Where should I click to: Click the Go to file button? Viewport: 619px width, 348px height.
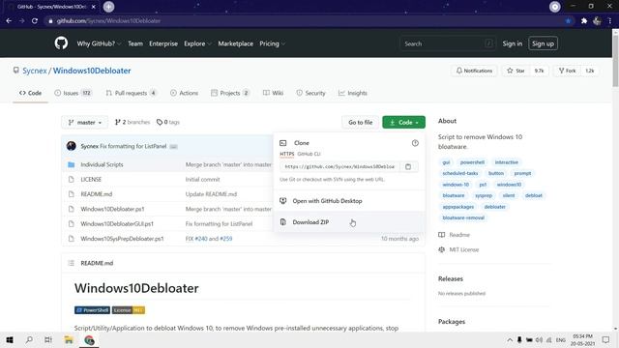(360, 123)
